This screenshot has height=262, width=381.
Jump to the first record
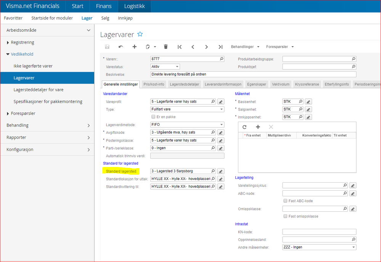pyautogui.click(x=179, y=47)
